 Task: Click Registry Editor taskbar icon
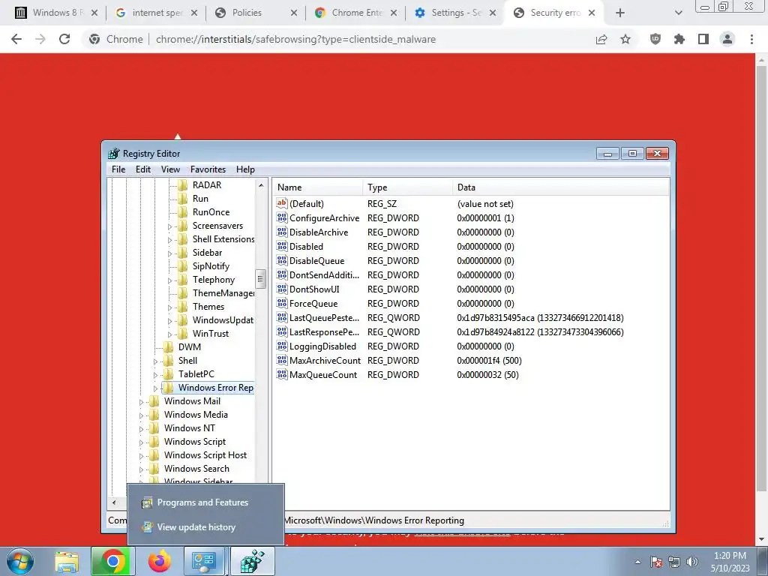click(x=253, y=561)
